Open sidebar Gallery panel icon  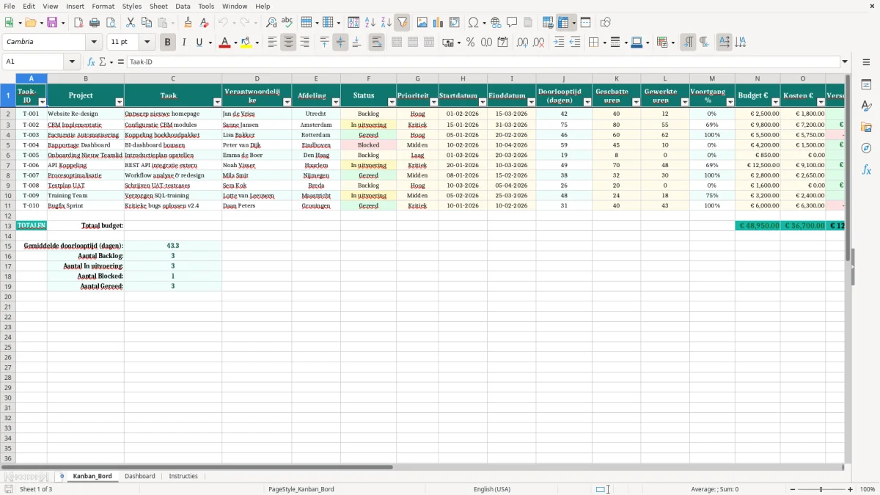coord(866,127)
